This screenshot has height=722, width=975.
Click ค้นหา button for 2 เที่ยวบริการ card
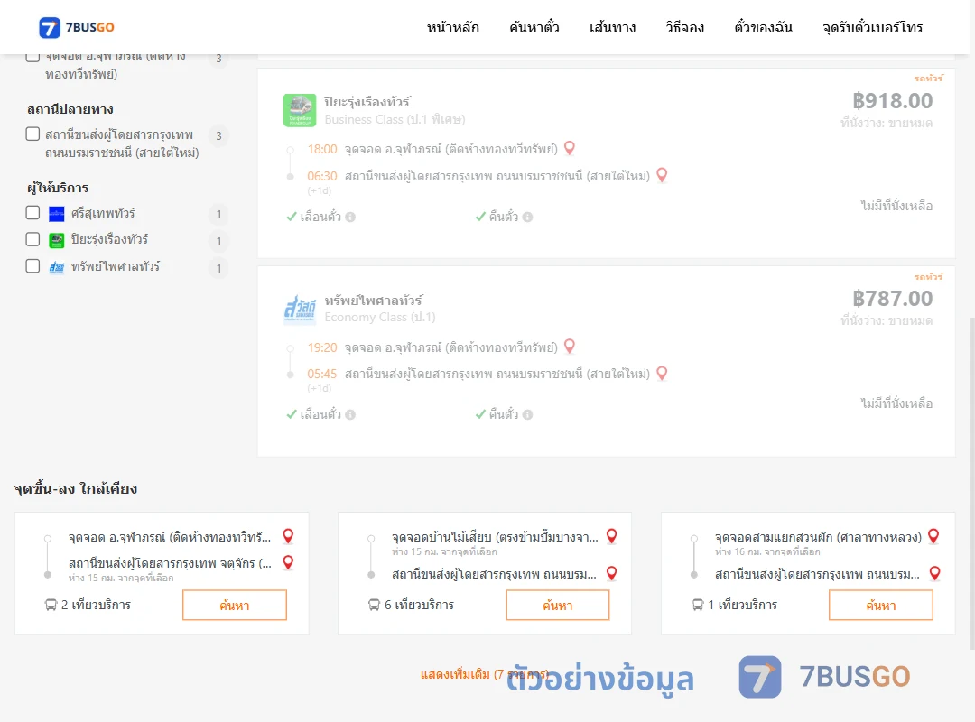coord(235,605)
